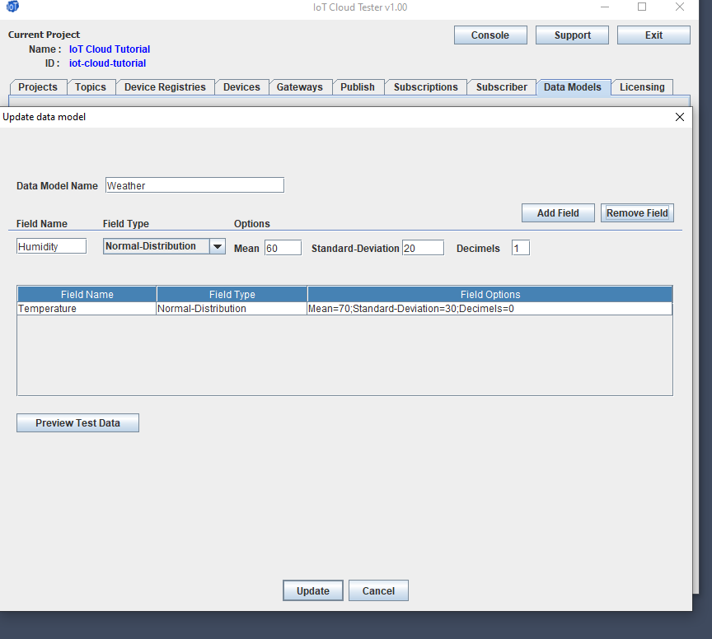This screenshot has width=712, height=639.
Task: Click the Mean value input field
Action: [283, 248]
